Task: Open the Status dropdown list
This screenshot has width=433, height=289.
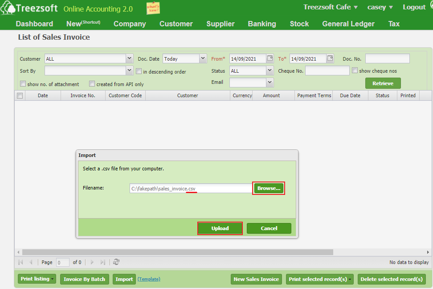Action: point(270,70)
